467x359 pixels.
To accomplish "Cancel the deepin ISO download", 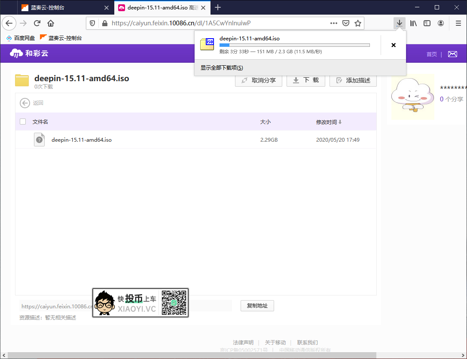I will (393, 45).
